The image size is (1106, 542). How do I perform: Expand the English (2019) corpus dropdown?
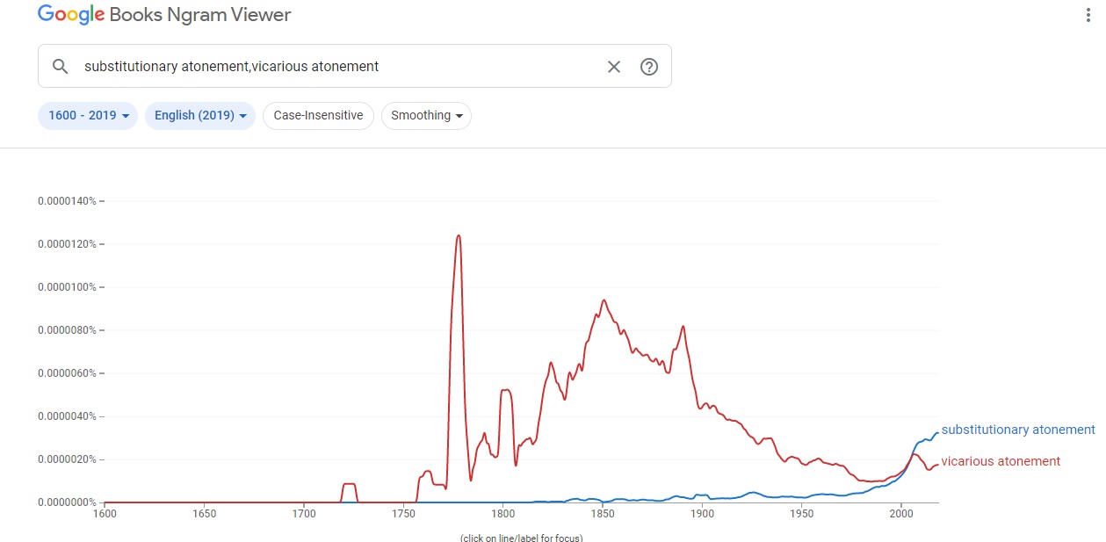(199, 116)
